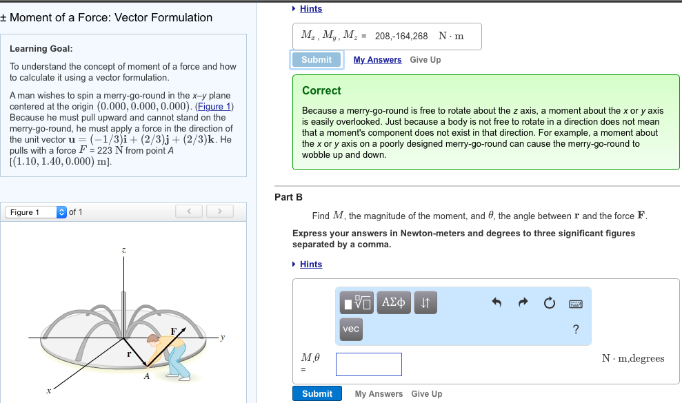Viewport: 682px width, 403px height.
Task: Go to the previous figure with left arrow
Action: click(188, 211)
